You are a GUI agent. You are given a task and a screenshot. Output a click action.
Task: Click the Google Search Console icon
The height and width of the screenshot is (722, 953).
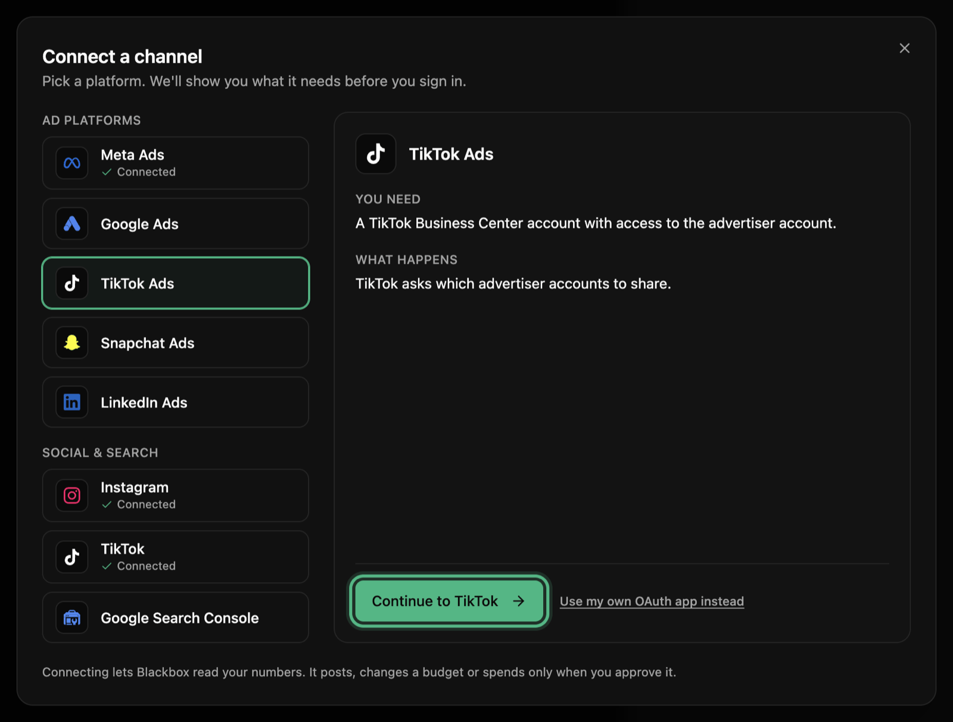pos(72,618)
